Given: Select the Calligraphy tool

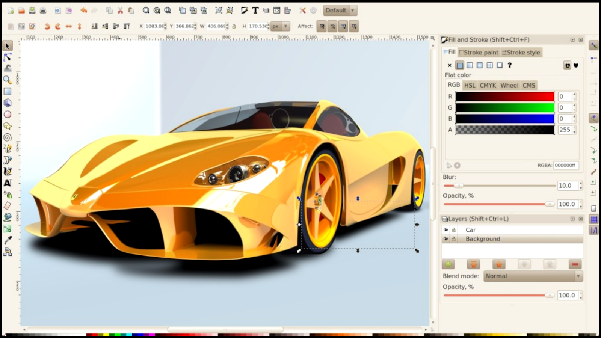Looking at the screenshot, I should click(x=7, y=172).
